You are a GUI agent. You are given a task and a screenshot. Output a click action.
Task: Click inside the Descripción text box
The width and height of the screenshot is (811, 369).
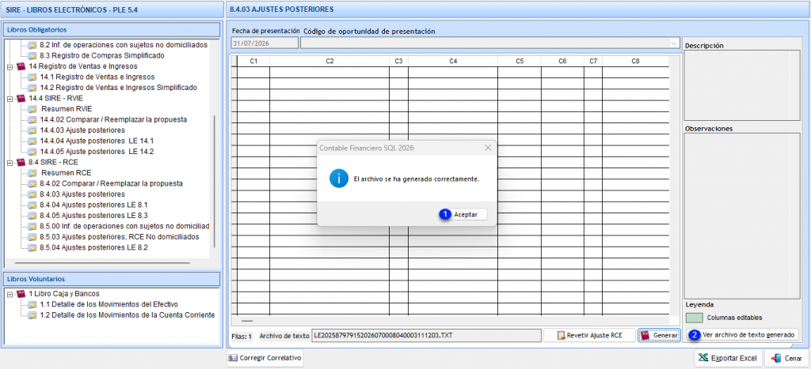[x=741, y=85]
